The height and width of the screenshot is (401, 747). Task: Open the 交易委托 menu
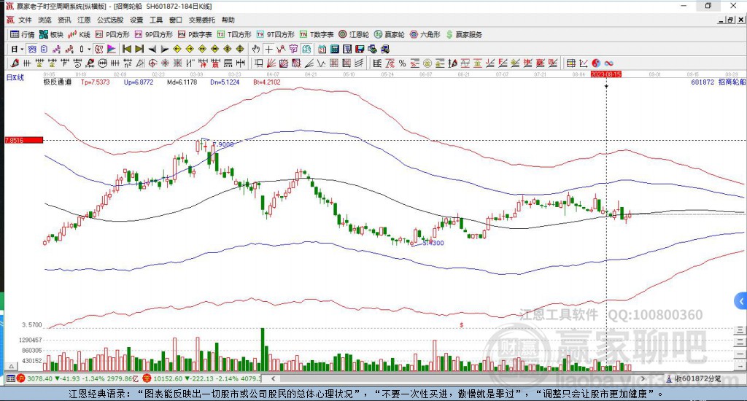point(202,20)
